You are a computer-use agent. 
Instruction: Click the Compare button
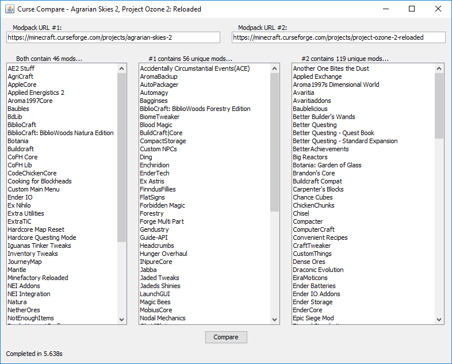(226, 337)
